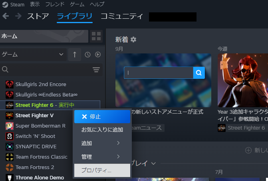This screenshot has width=268, height=181.
Task: Click the Throne Alone Demo icon
Action: tap(10, 177)
